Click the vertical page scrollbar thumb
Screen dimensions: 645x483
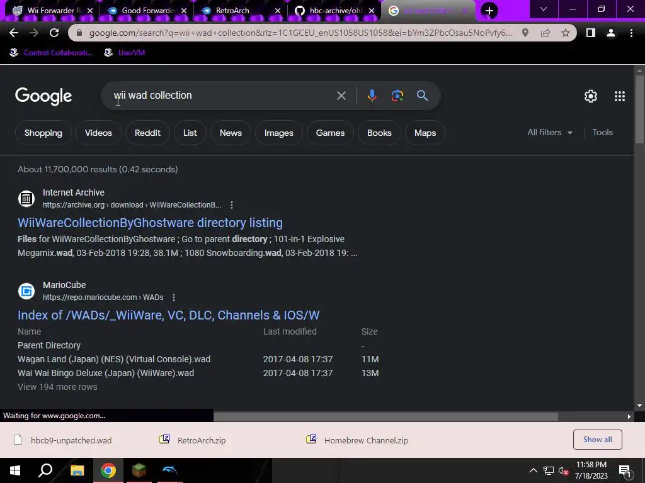tap(639, 109)
